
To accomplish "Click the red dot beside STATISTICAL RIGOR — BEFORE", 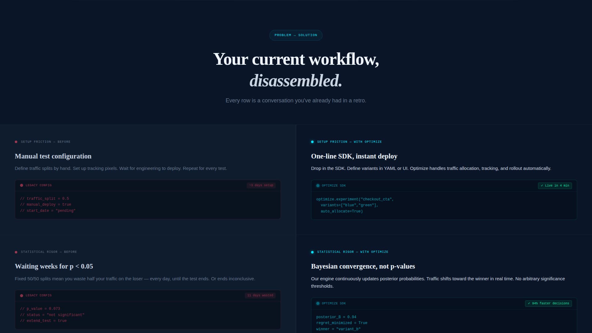I will click(x=16, y=252).
